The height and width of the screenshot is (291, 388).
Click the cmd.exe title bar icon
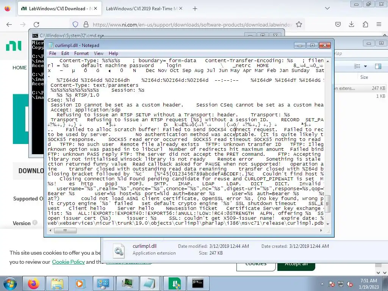pos(35,36)
